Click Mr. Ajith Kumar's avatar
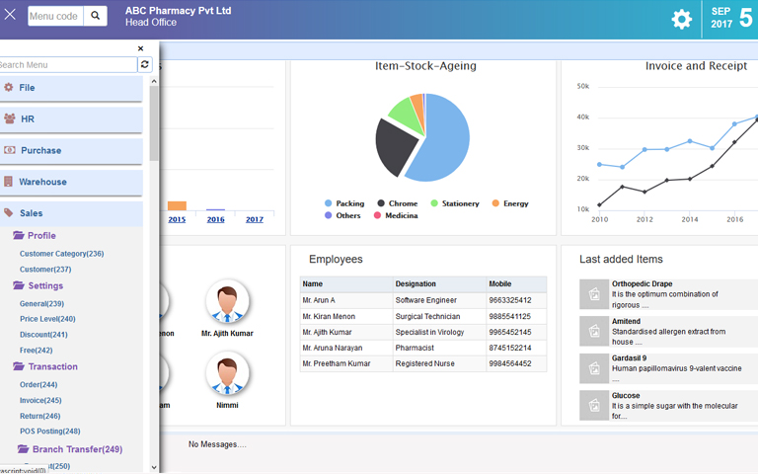758x474 pixels. pos(227,302)
